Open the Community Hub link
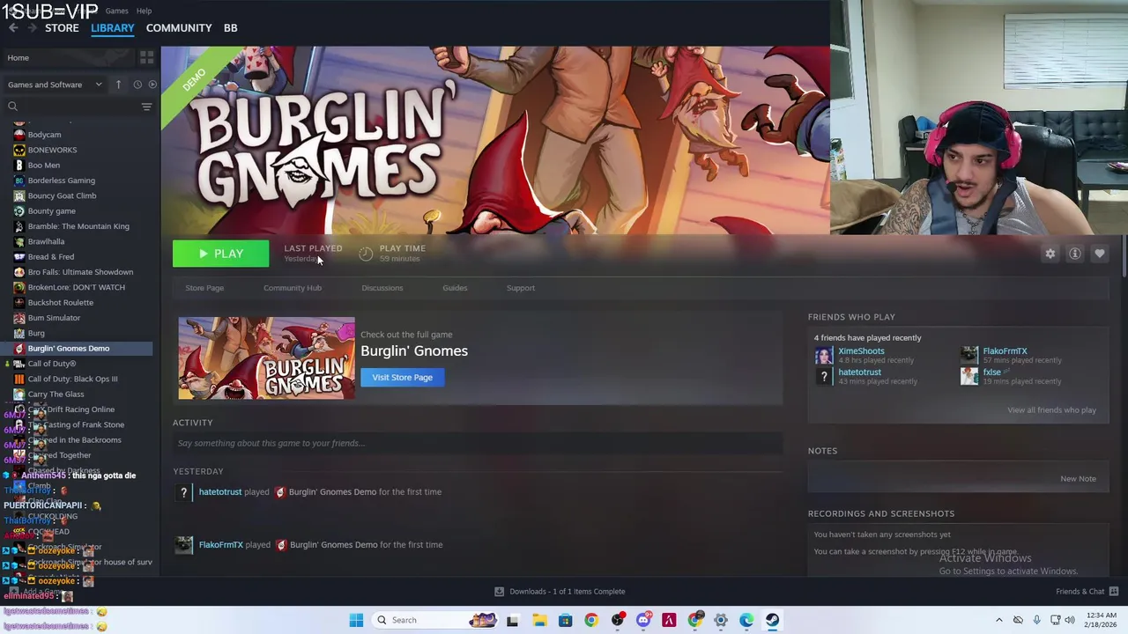The height and width of the screenshot is (634, 1128). (x=293, y=288)
